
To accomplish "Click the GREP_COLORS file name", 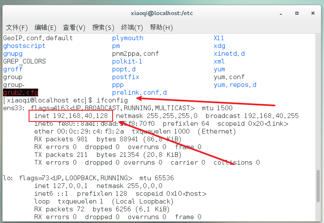I will click(24, 61).
